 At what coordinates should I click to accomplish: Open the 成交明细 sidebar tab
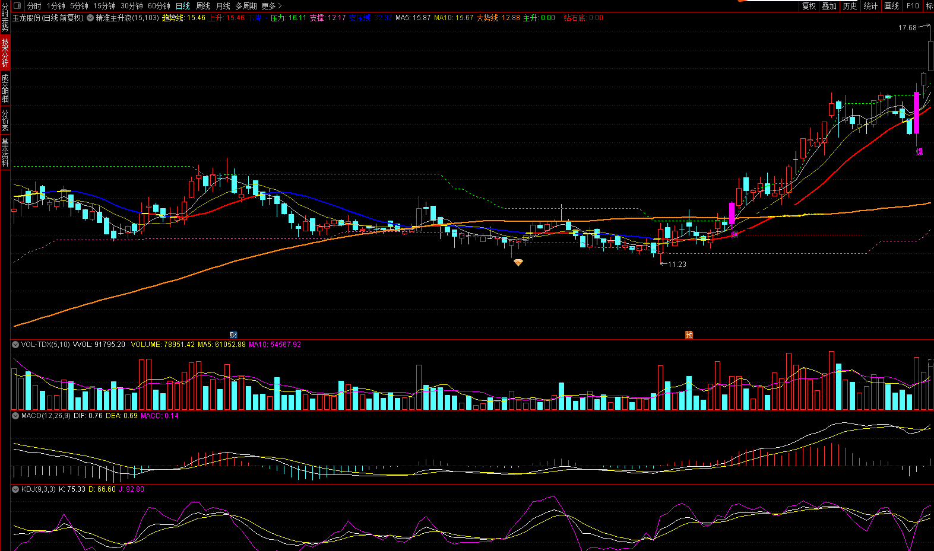(5, 88)
